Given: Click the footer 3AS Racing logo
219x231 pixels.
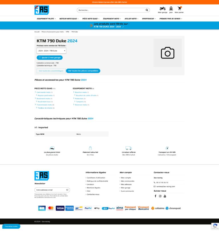Looking at the screenshot, I should coord(42,176).
